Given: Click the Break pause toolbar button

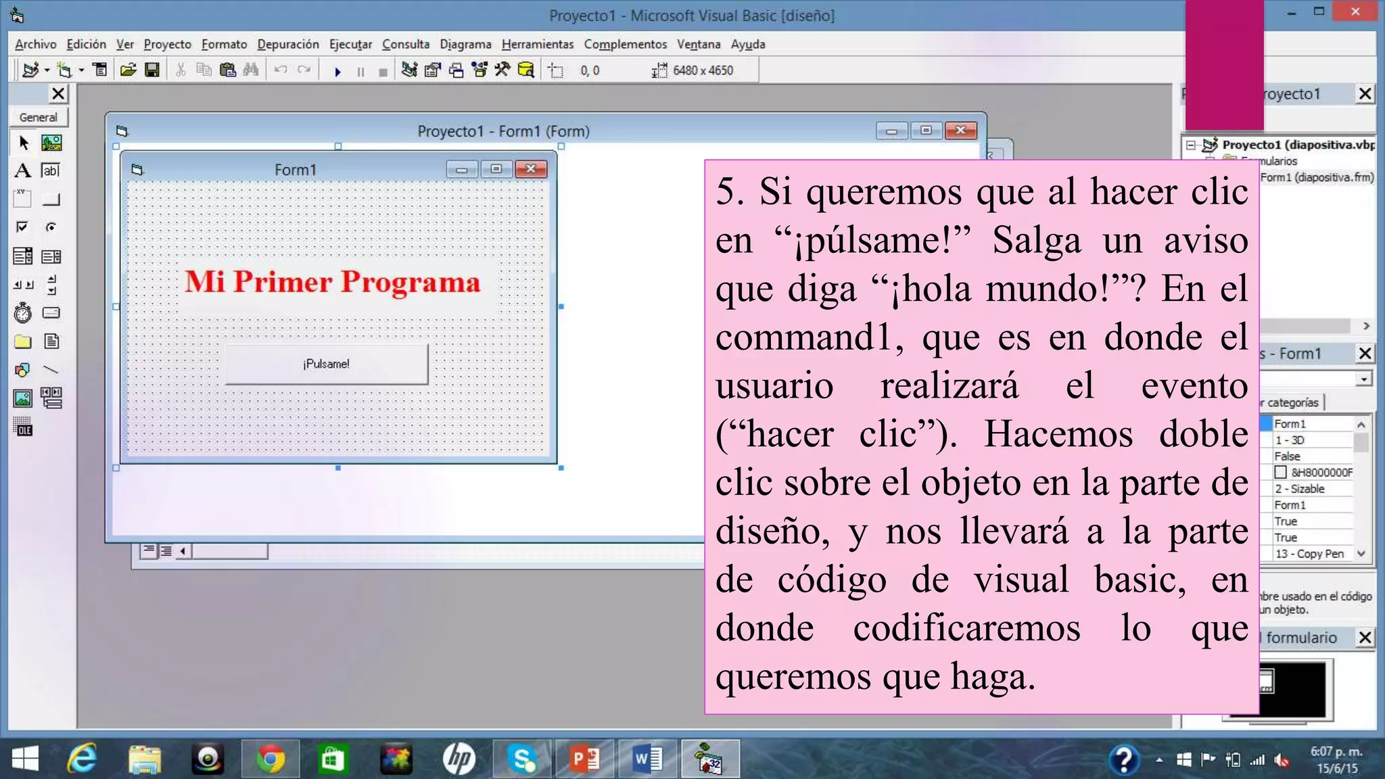Looking at the screenshot, I should click(x=360, y=71).
